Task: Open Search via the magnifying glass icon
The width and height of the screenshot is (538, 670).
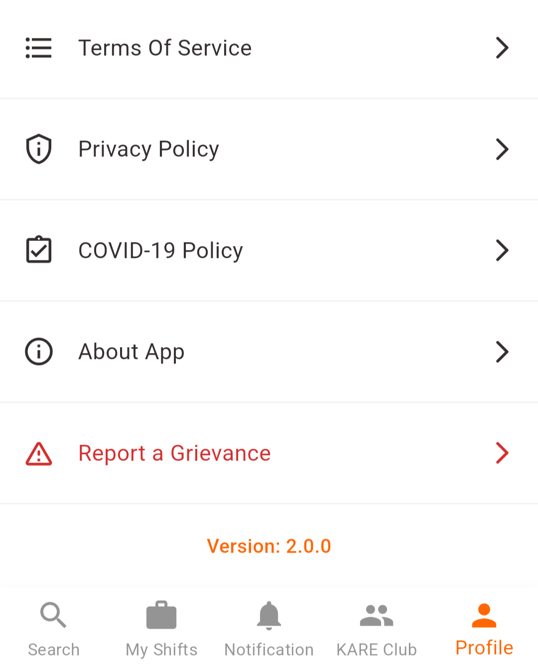Action: [53, 615]
